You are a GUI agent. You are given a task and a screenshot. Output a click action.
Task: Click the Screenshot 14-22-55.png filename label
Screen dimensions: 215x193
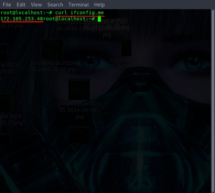point(52,66)
